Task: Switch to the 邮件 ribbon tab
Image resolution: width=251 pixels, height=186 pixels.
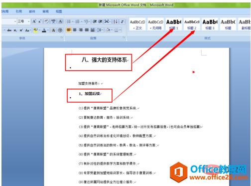Action: click(32, 11)
